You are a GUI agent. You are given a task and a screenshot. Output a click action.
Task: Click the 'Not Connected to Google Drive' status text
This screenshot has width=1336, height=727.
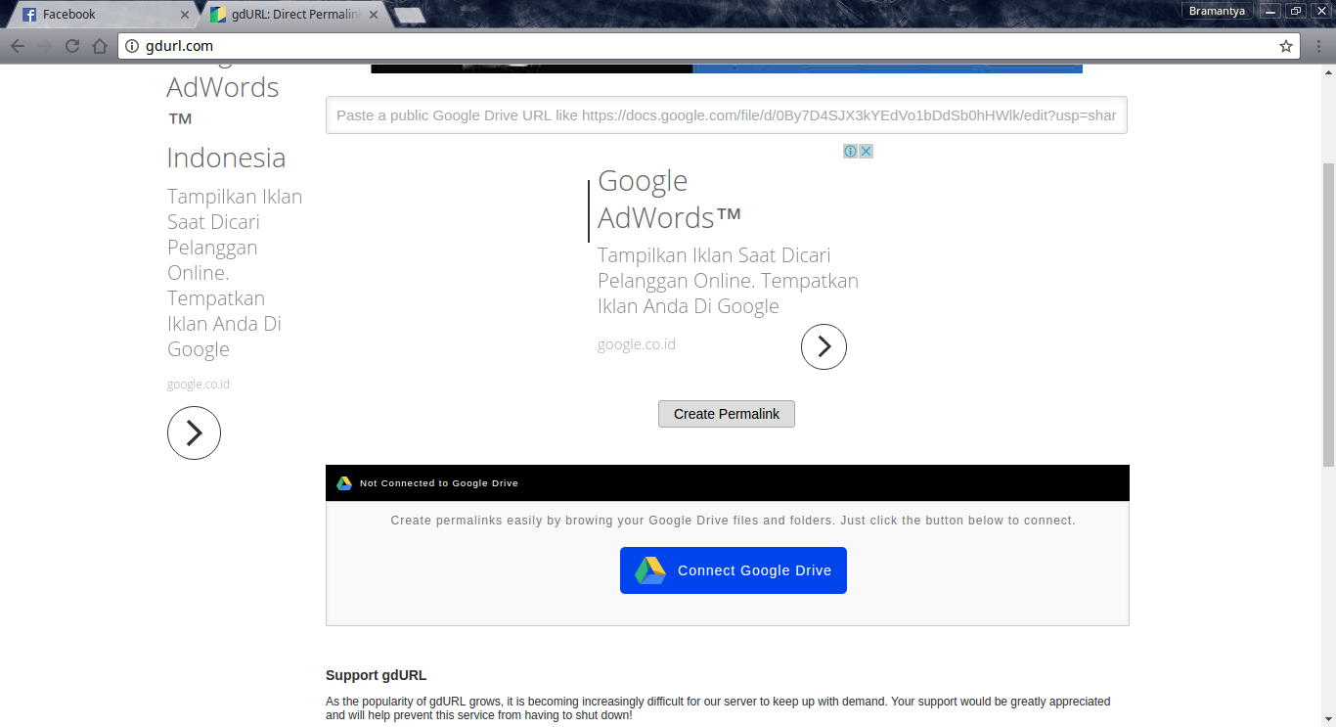click(x=439, y=483)
